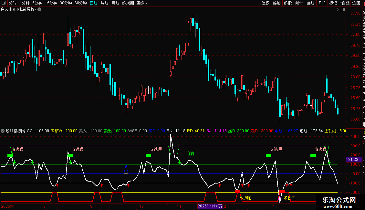The image size is (365, 210).
Task: Toggle the left sidebar panel icon
Action: tap(4, 3)
